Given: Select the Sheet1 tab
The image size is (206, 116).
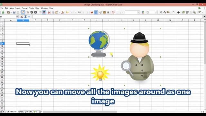Looking at the screenshot, I should [14, 112].
